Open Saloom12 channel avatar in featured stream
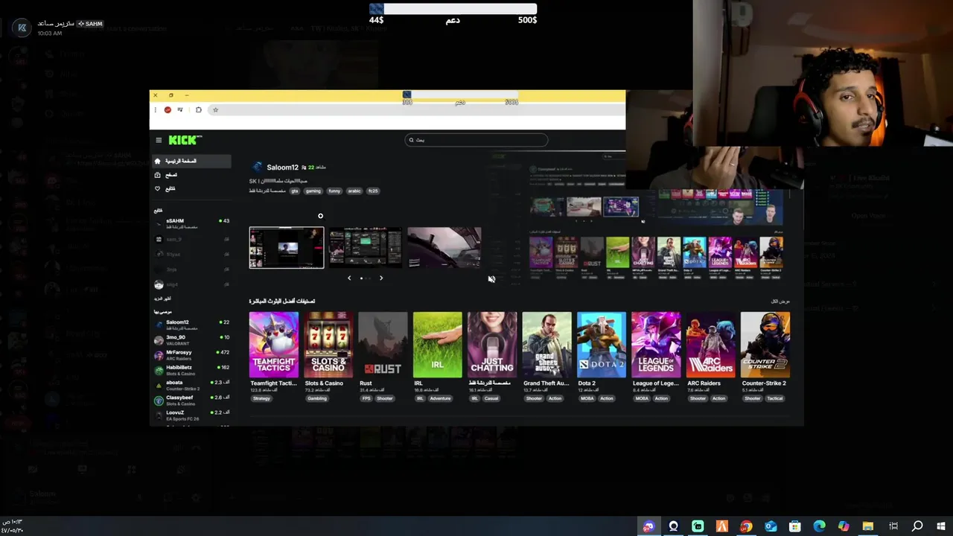 [258, 167]
